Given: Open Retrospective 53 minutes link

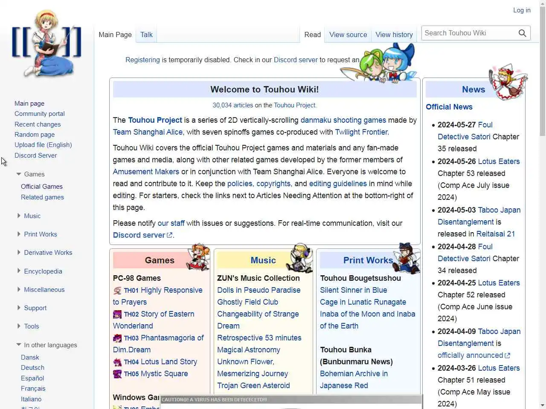Looking at the screenshot, I should 259,338.
